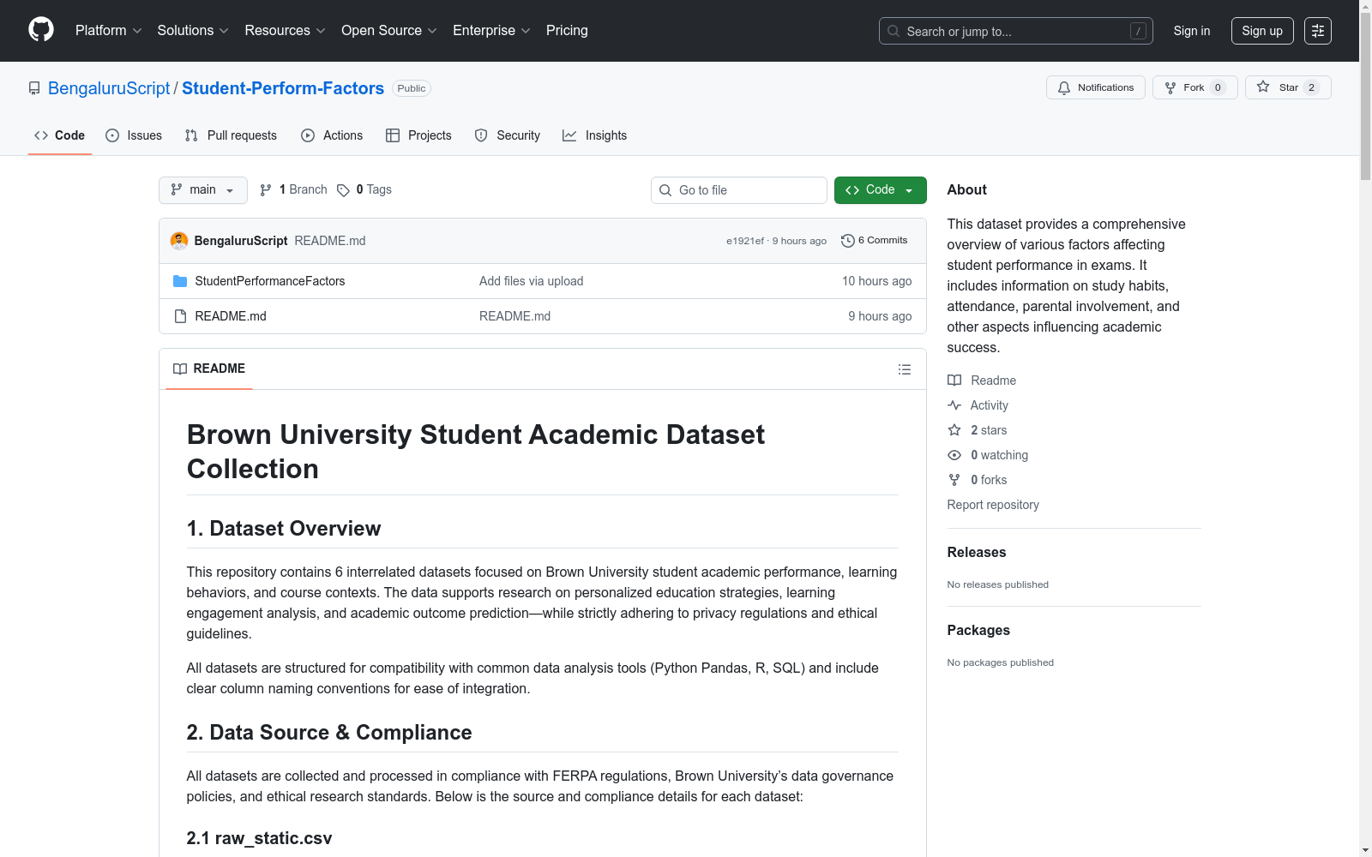View the 0 Tags link

(364, 190)
